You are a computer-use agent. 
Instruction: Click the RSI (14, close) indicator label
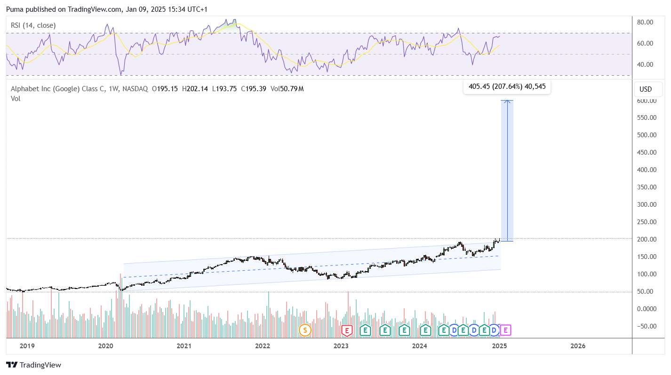pos(33,25)
